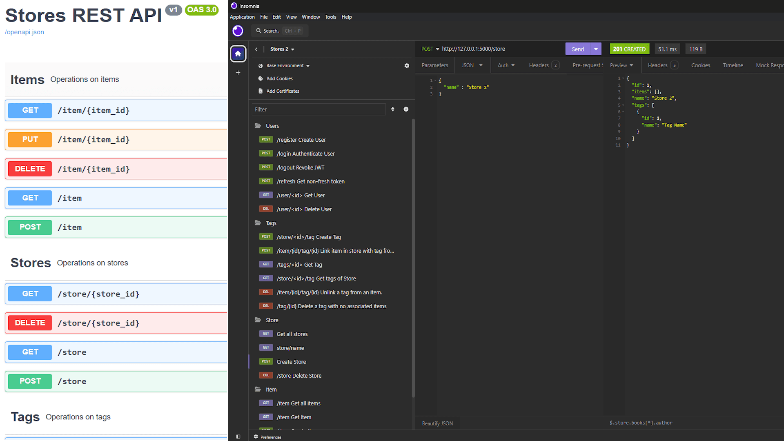The height and width of the screenshot is (441, 784).
Task: Open the JSON body type dropdown
Action: coord(472,65)
